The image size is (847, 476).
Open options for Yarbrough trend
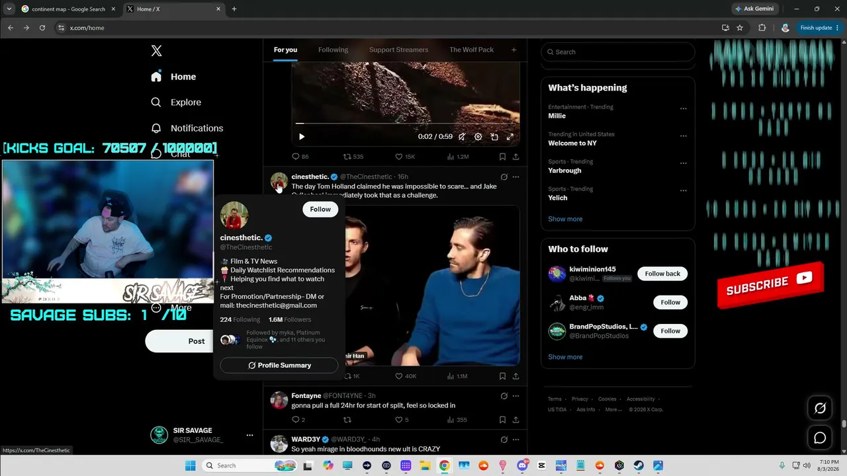point(684,163)
